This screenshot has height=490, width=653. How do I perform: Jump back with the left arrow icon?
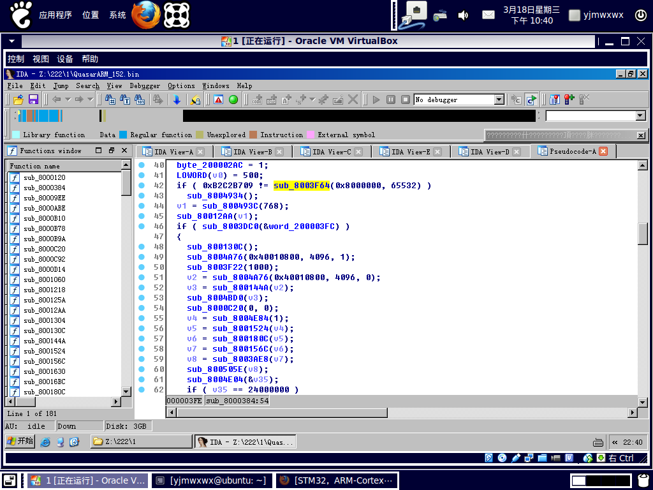click(x=57, y=100)
